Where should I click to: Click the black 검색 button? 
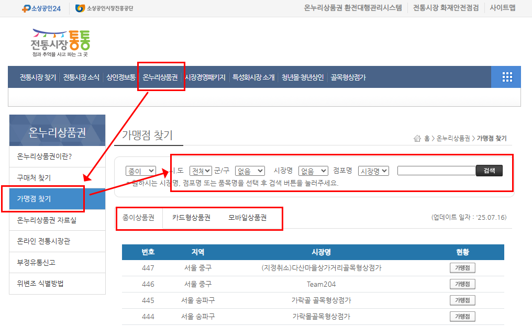coord(489,171)
